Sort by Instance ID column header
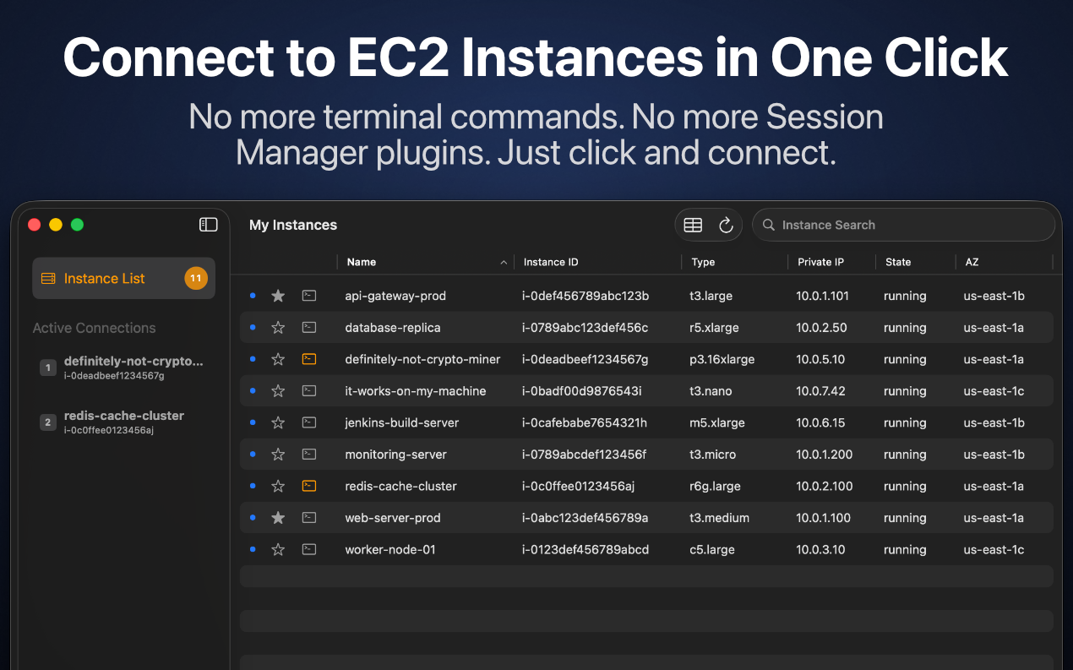 coord(551,262)
